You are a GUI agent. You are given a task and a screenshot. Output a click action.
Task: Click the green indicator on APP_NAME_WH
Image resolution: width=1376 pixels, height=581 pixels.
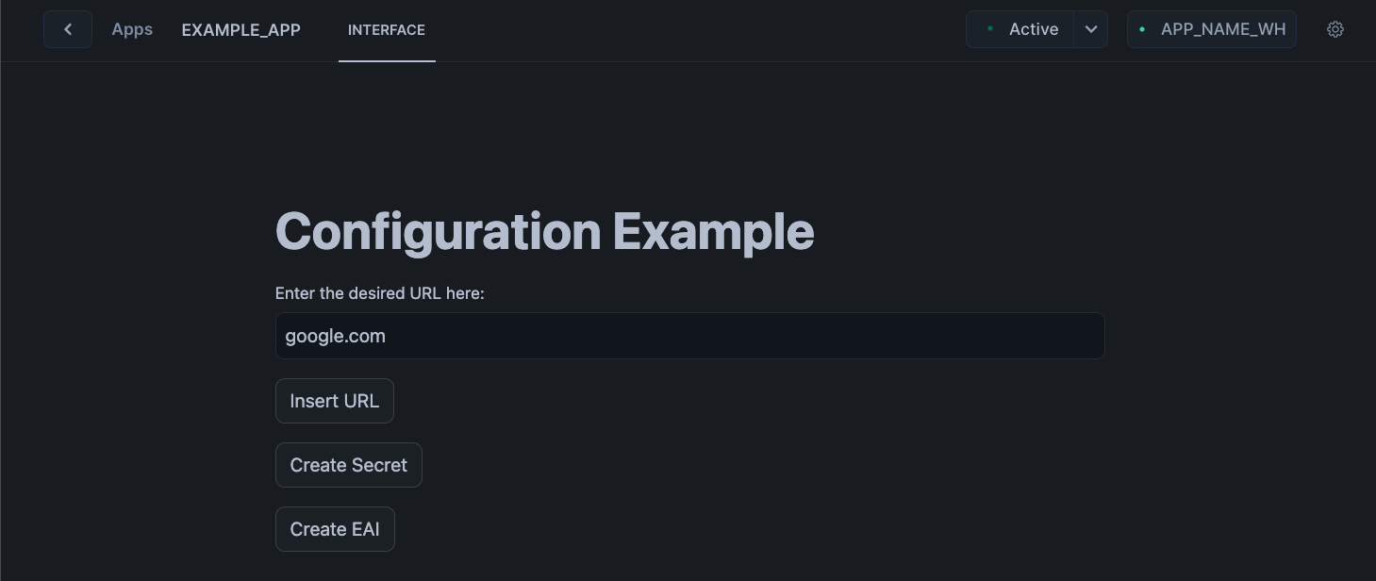(x=1142, y=29)
